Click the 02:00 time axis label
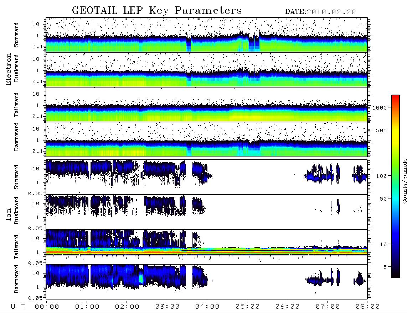Image resolution: width=407 pixels, height=313 pixels. click(127, 307)
